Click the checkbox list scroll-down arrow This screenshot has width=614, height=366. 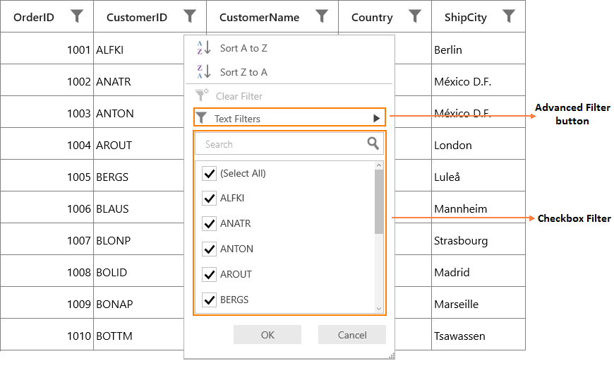379,308
